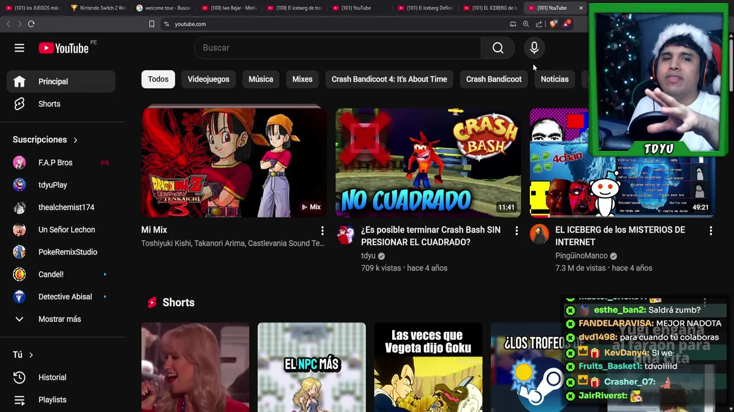Click the share icon in address bar
The height and width of the screenshot is (412, 734).
(539, 24)
